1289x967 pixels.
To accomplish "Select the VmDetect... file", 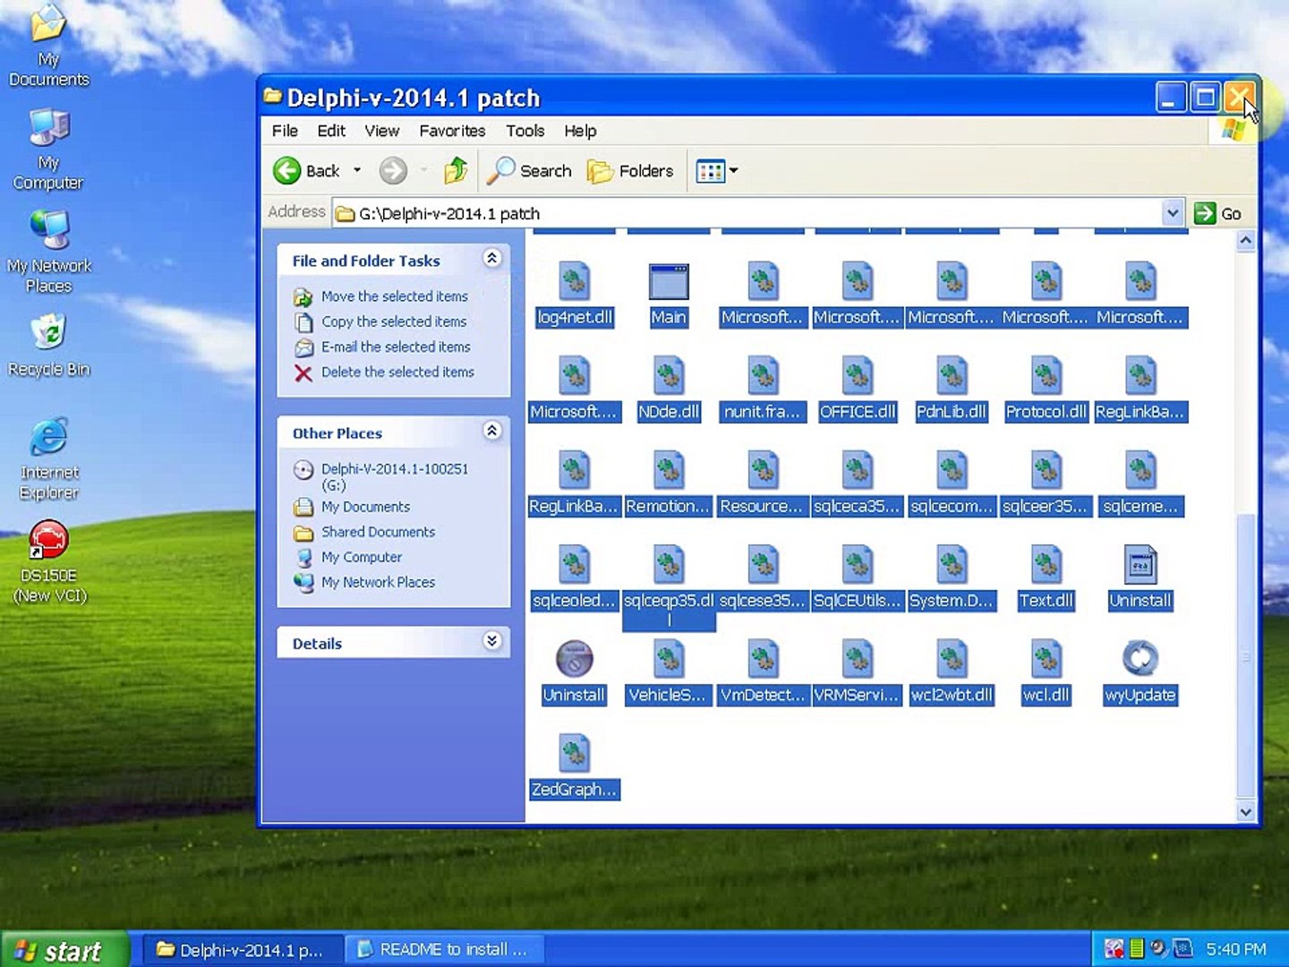I will [x=763, y=672].
